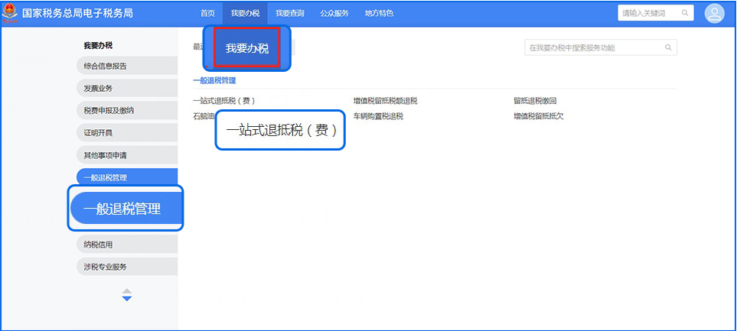Viewport: 737px width, 331px height.
Task: Open the 证明开具 sidebar item
Action: click(99, 133)
